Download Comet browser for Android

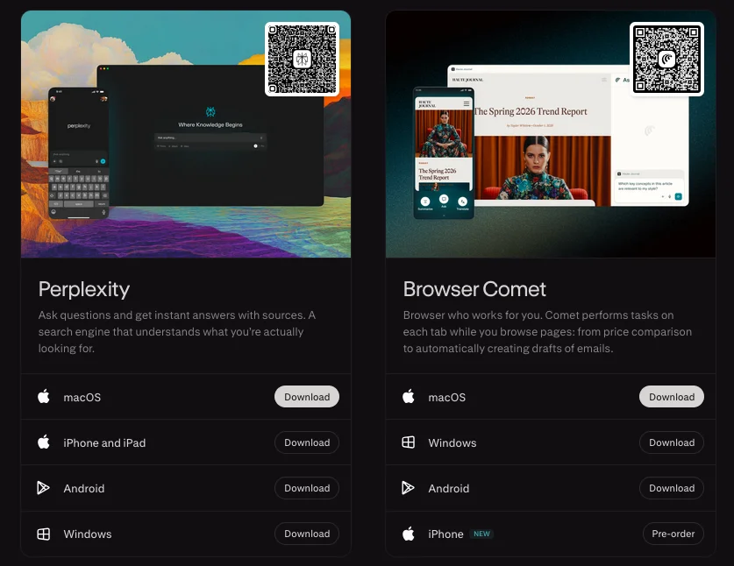point(672,488)
